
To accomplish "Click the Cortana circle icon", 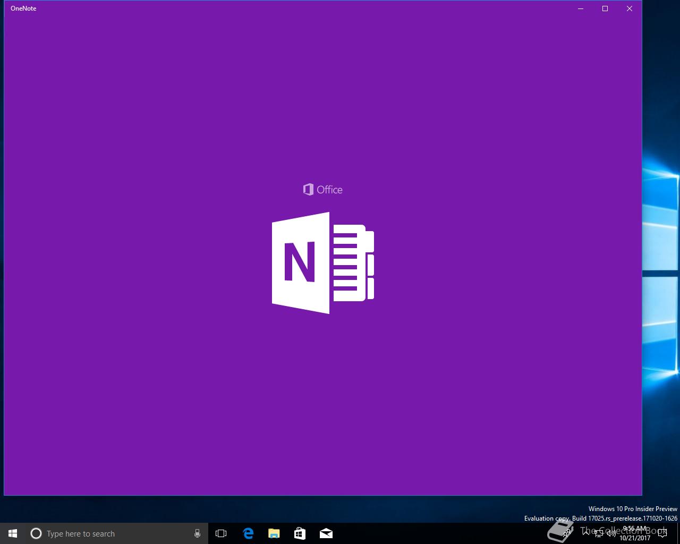I will (x=36, y=533).
